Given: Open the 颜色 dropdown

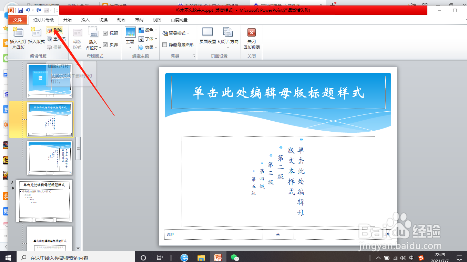Looking at the screenshot, I should [x=148, y=30].
